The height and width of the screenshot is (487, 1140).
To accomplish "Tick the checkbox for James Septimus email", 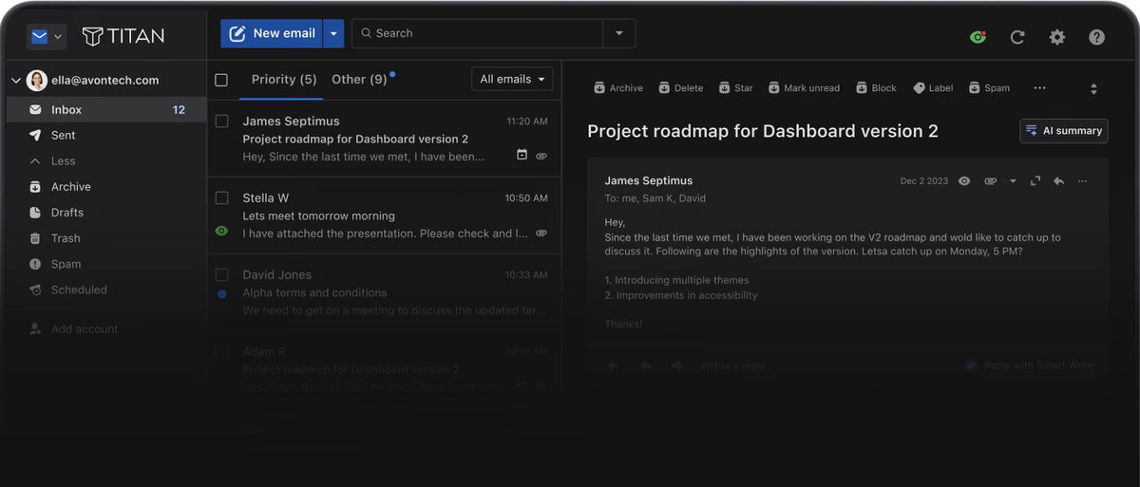I will [x=221, y=122].
